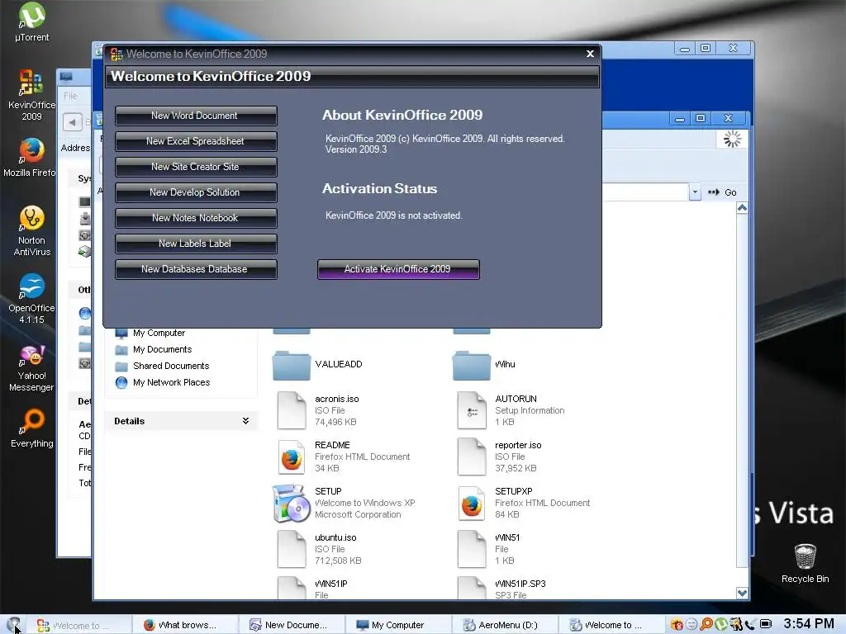Click the Everything magnifier tray icon
The height and width of the screenshot is (634, 846).
coord(706,624)
